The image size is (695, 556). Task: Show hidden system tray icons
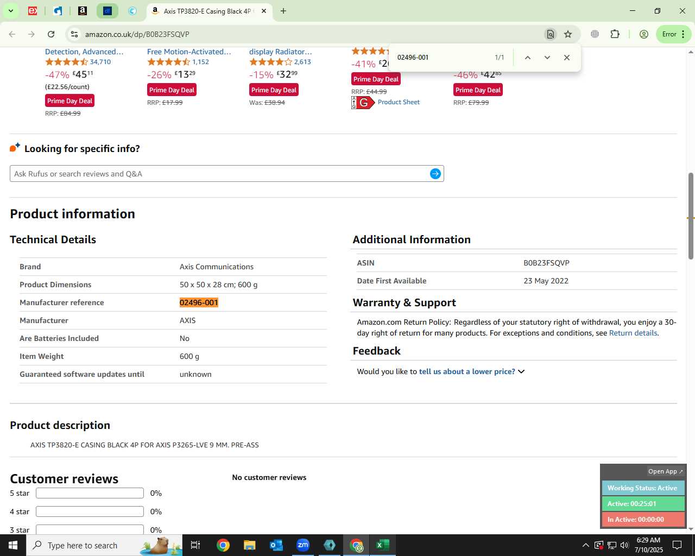585,545
